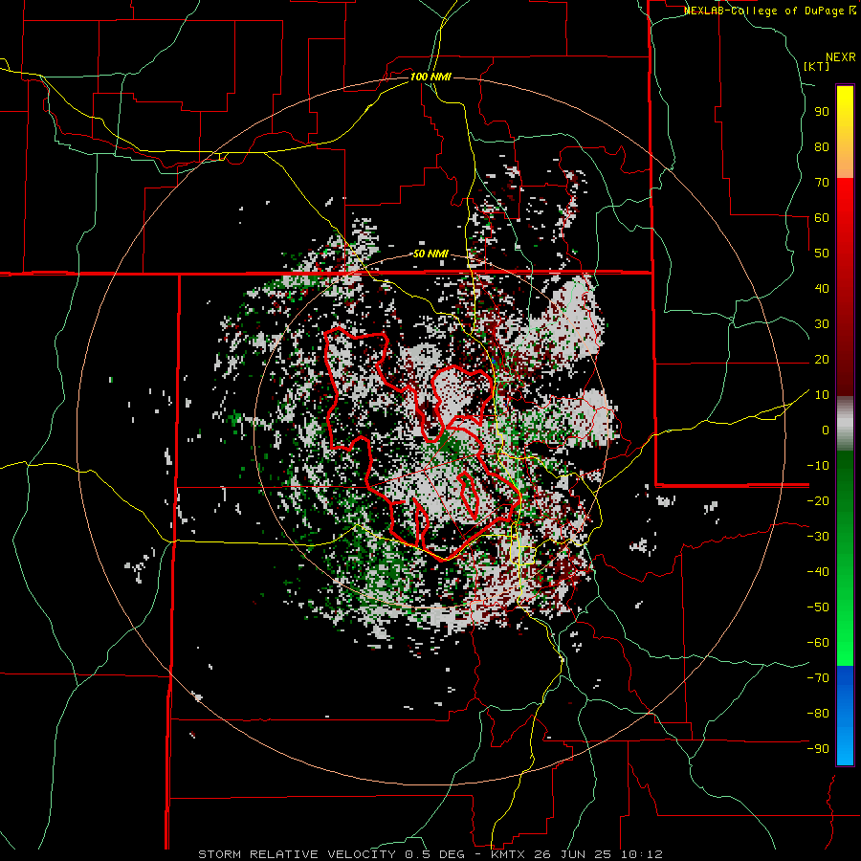This screenshot has width=861, height=861.
Task: Click the -20 value on the velocity scale
Action: point(818,501)
